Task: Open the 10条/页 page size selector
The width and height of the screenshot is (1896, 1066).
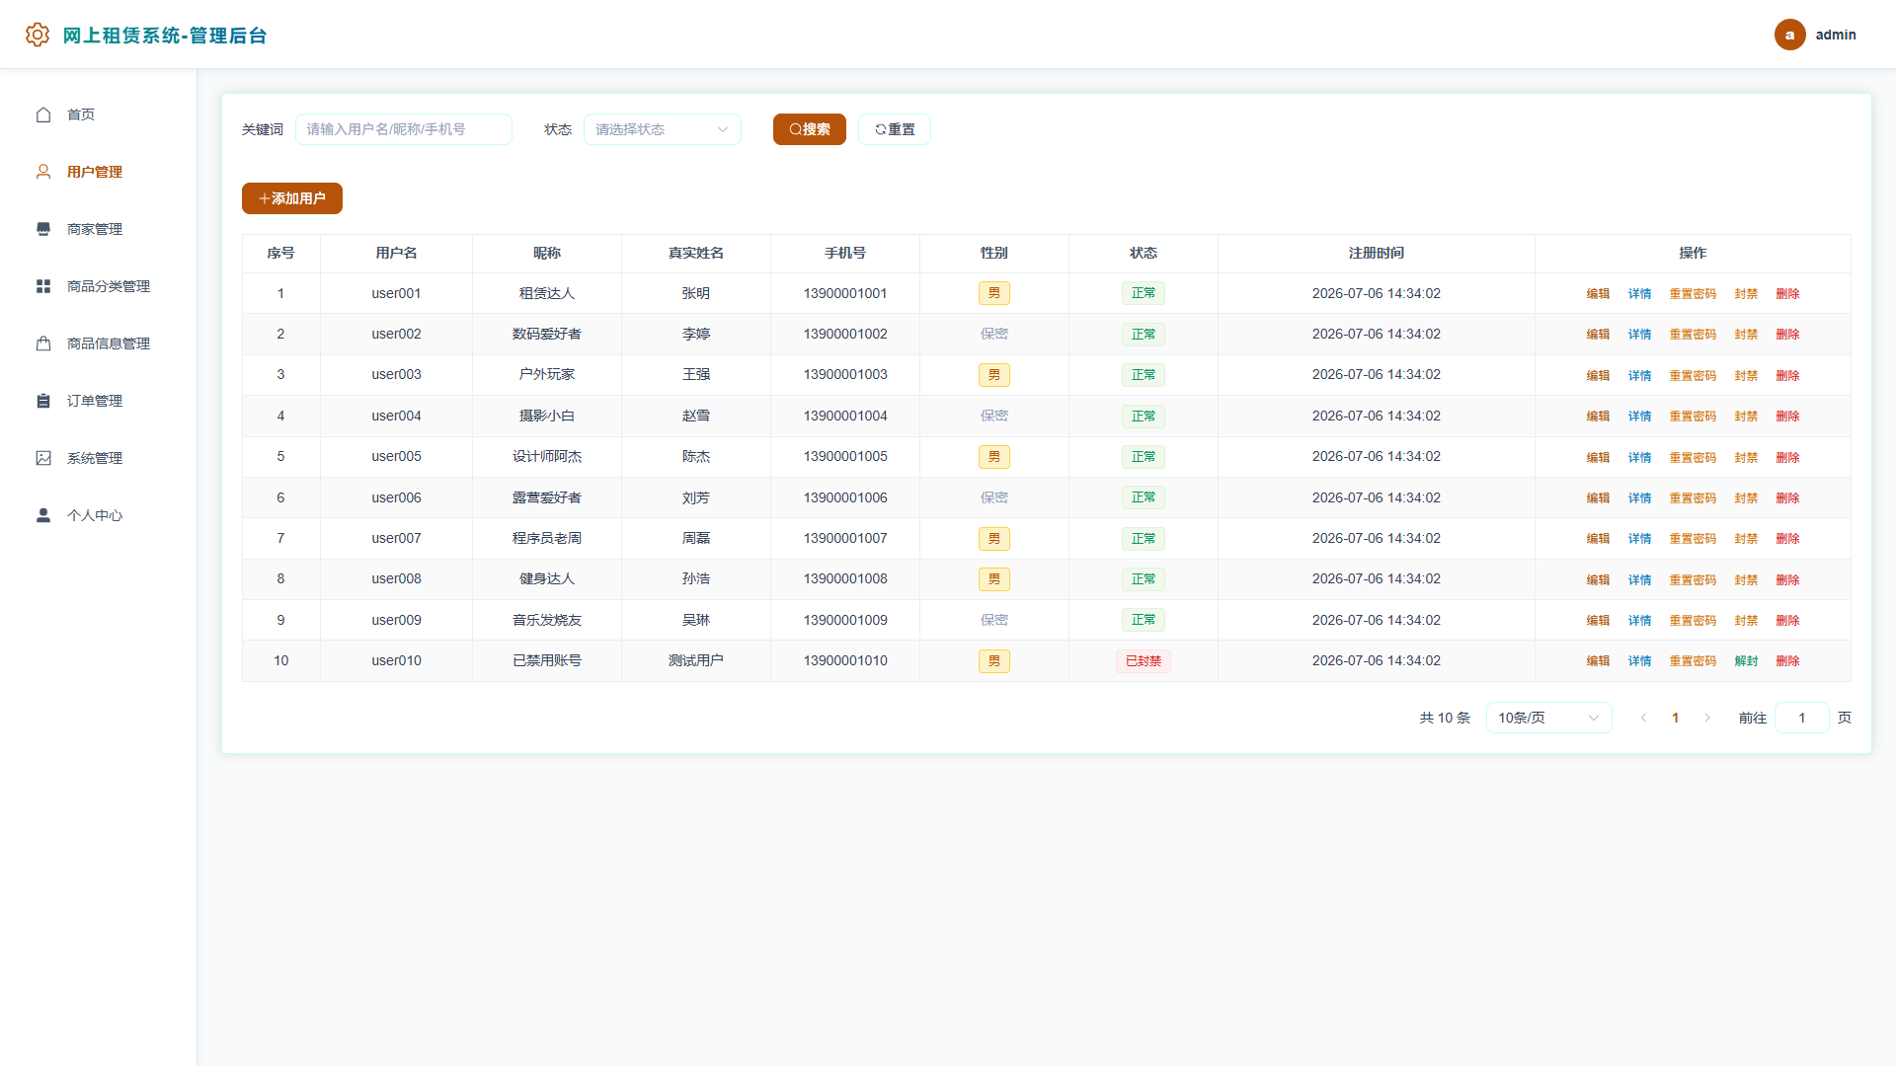Action: [x=1548, y=718]
